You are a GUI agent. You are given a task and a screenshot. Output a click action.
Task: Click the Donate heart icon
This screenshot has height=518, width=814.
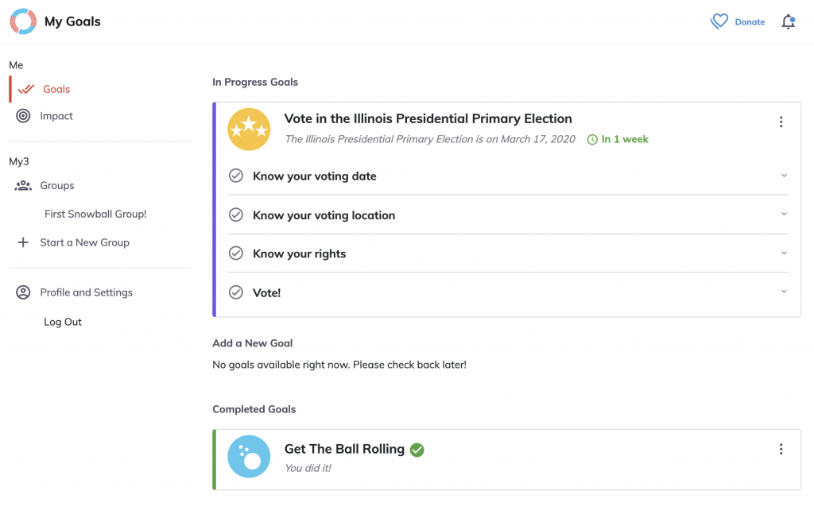pos(719,22)
